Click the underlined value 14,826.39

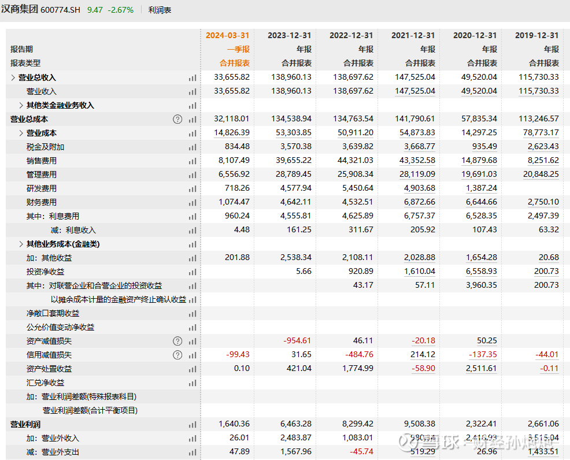(232, 132)
